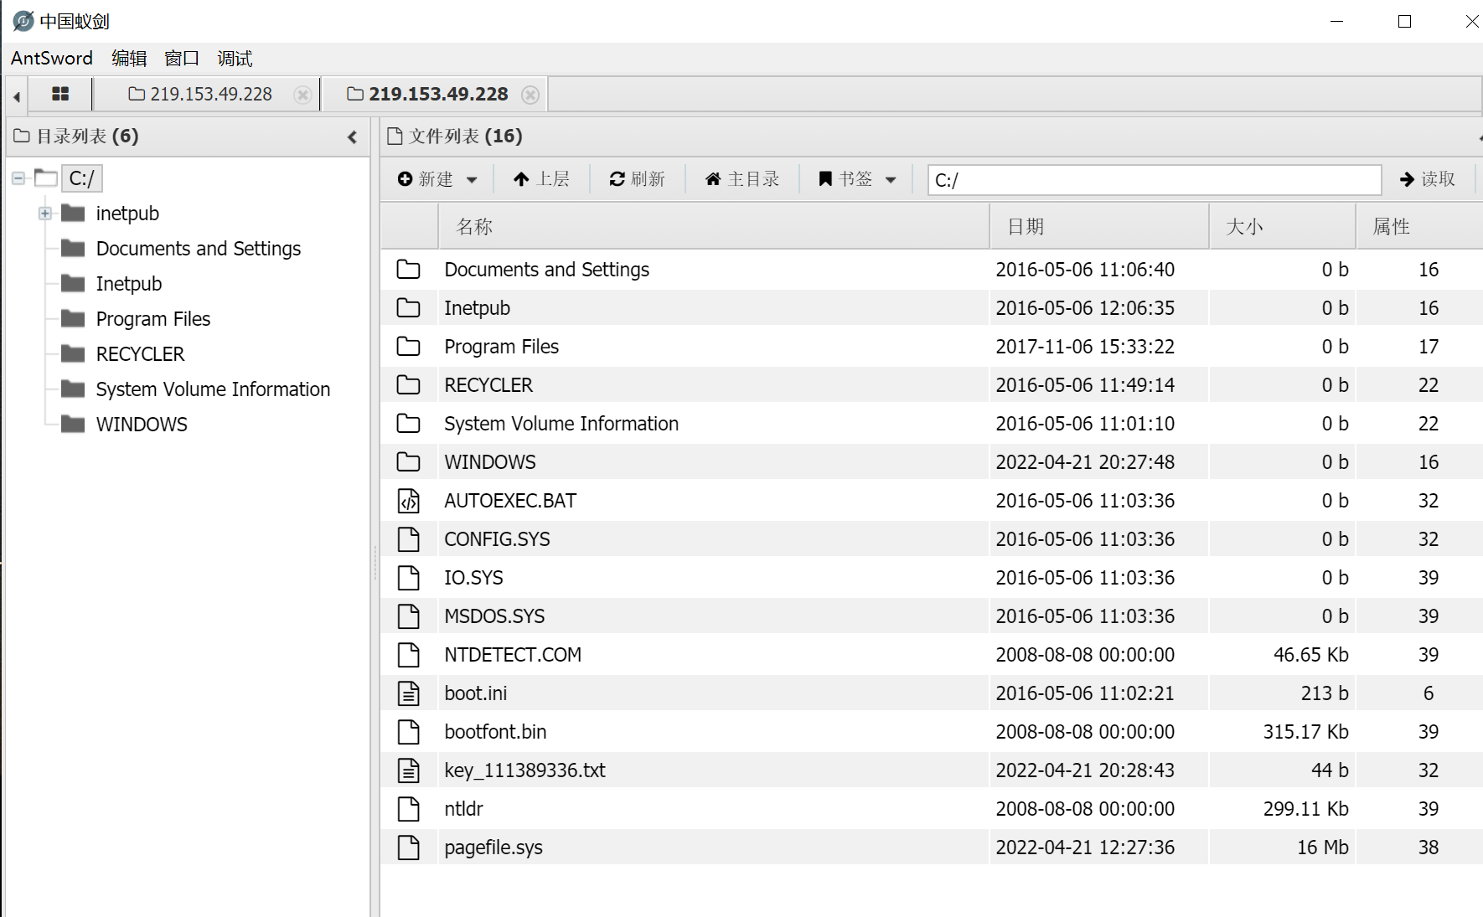
Task: Open the AntSword menu
Action: pyautogui.click(x=52, y=58)
